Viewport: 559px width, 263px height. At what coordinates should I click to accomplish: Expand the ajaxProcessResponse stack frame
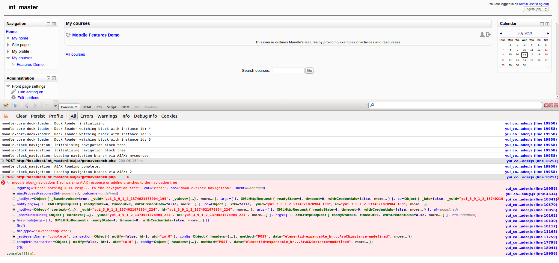[x=14, y=194]
